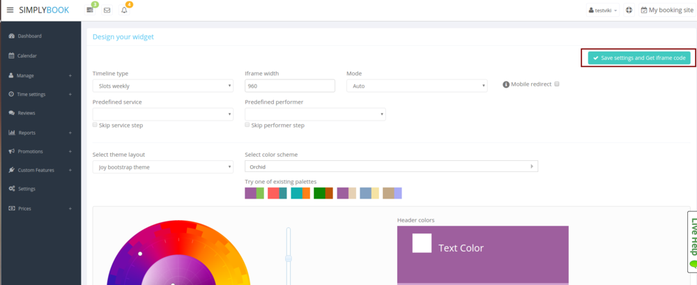Tick the Skip performer step checkbox

coord(247,125)
